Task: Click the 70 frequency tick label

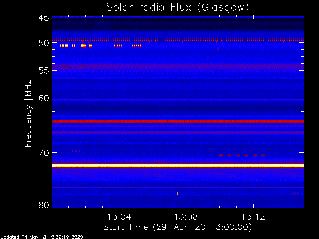Action: [44, 153]
